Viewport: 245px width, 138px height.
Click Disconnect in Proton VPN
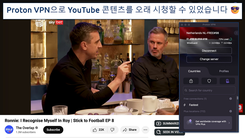click(209, 51)
